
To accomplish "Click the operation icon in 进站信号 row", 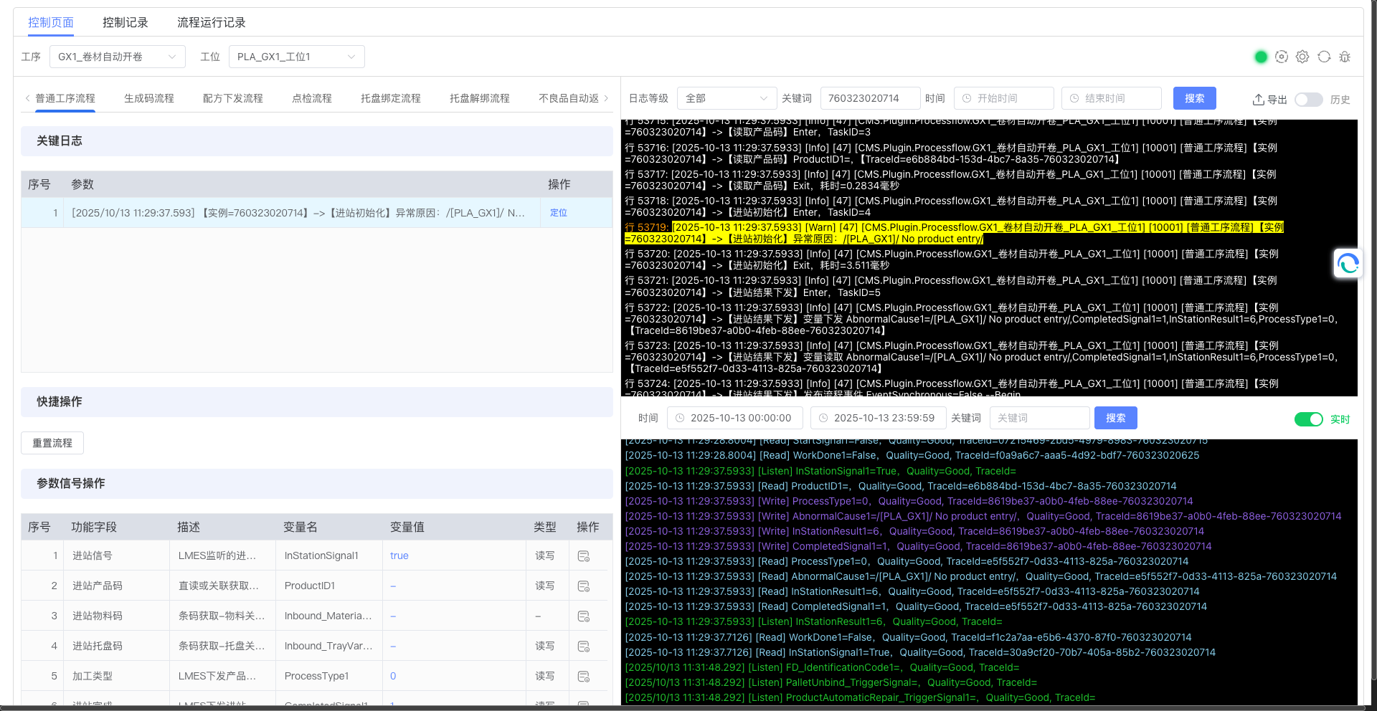I will click(584, 556).
